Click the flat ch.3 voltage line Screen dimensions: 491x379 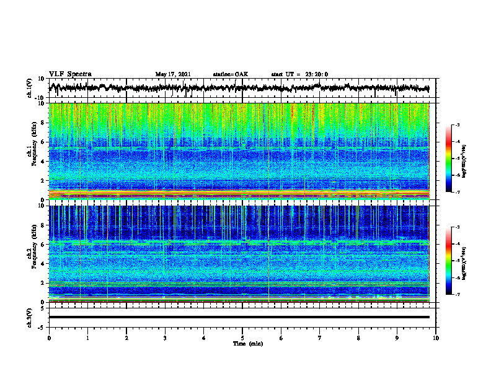click(x=239, y=317)
